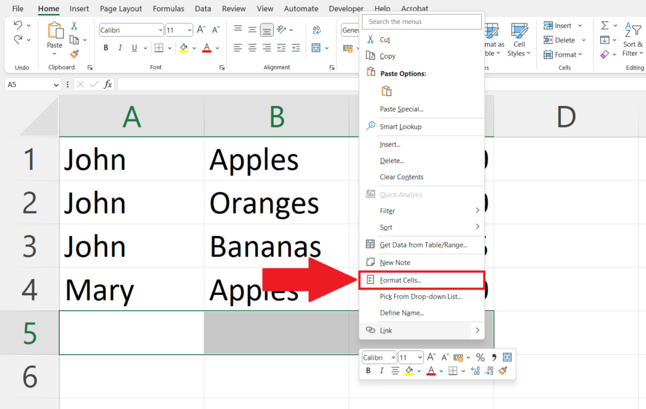This screenshot has height=409, width=646.
Task: Click percent style in mini toolbar
Action: (x=480, y=357)
